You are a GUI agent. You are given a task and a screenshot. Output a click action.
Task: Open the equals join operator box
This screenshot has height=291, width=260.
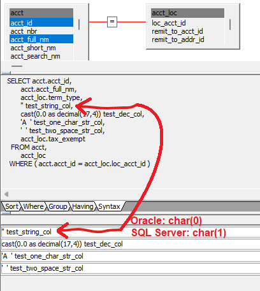112,22
